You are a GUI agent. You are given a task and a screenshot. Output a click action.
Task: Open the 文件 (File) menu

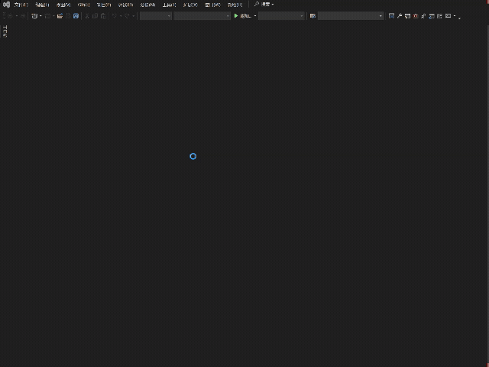[21, 5]
